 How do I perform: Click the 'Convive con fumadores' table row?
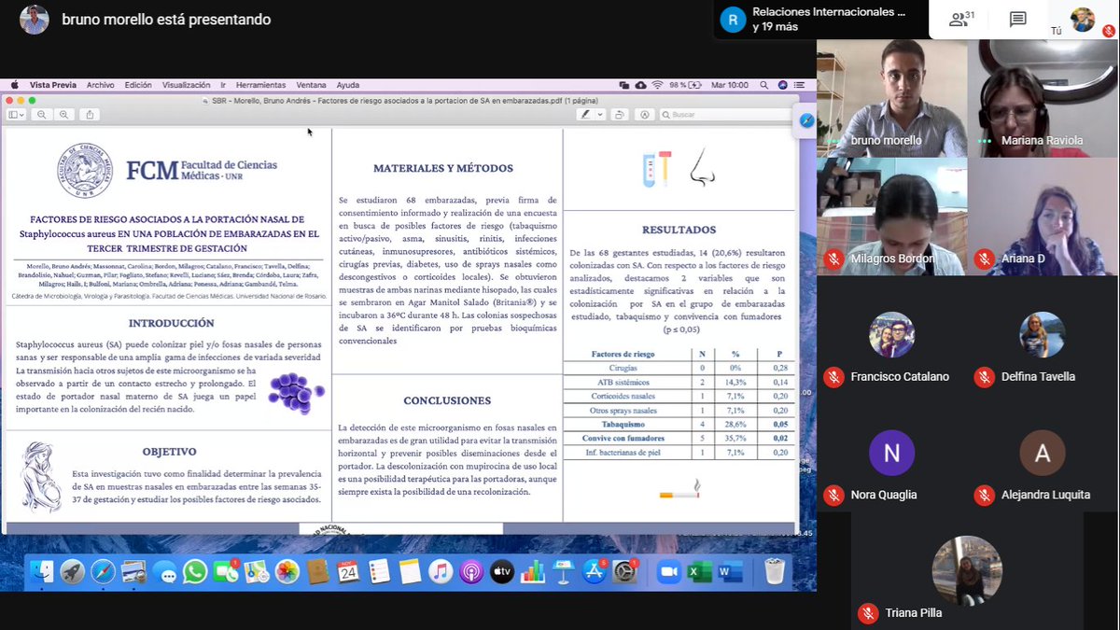coord(679,438)
